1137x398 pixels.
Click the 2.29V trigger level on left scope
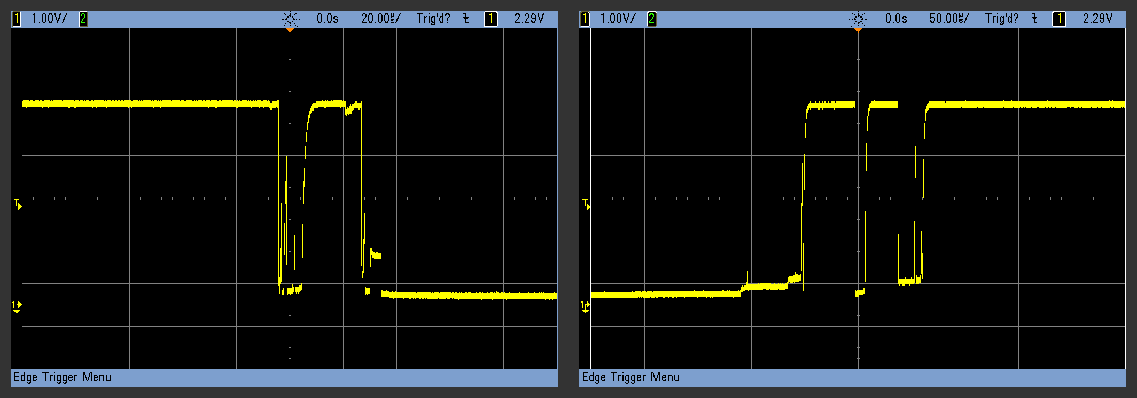[529, 19]
